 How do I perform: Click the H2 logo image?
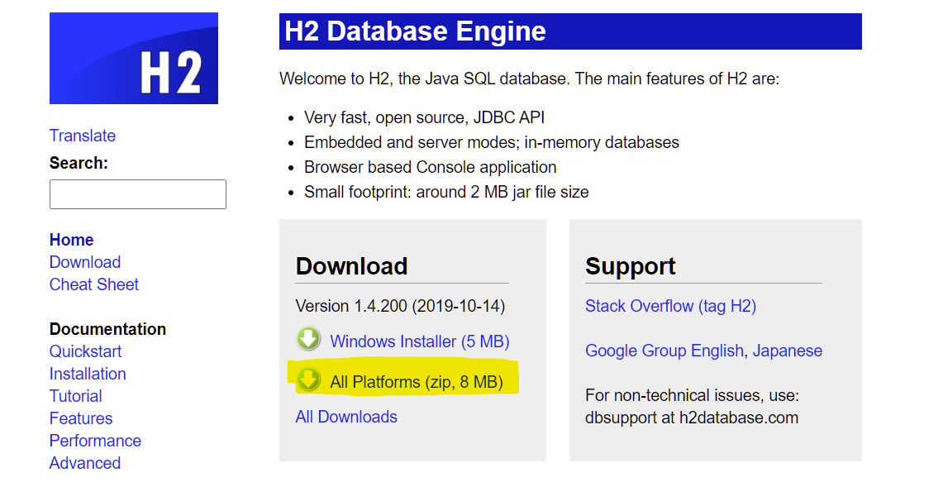(x=134, y=59)
